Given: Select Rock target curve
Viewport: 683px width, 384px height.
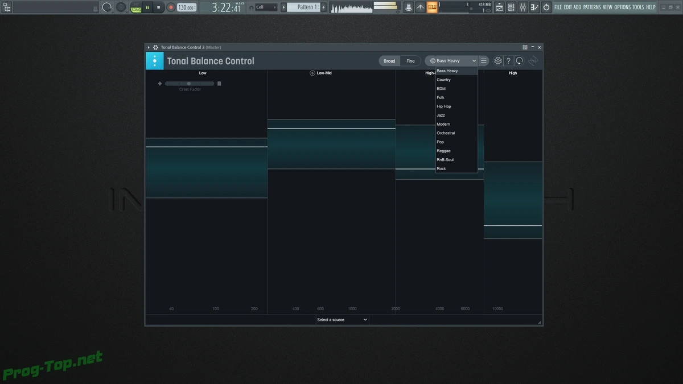Looking at the screenshot, I should point(456,169).
